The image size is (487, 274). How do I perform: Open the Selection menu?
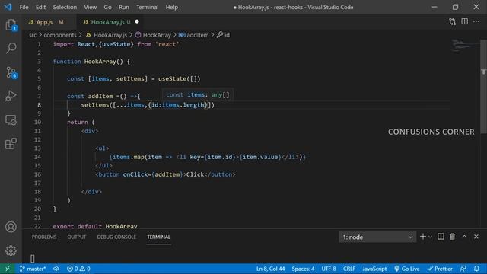[x=65, y=7]
